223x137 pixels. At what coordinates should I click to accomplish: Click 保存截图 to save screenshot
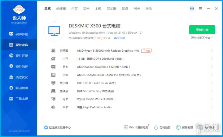pyautogui.click(x=185, y=127)
